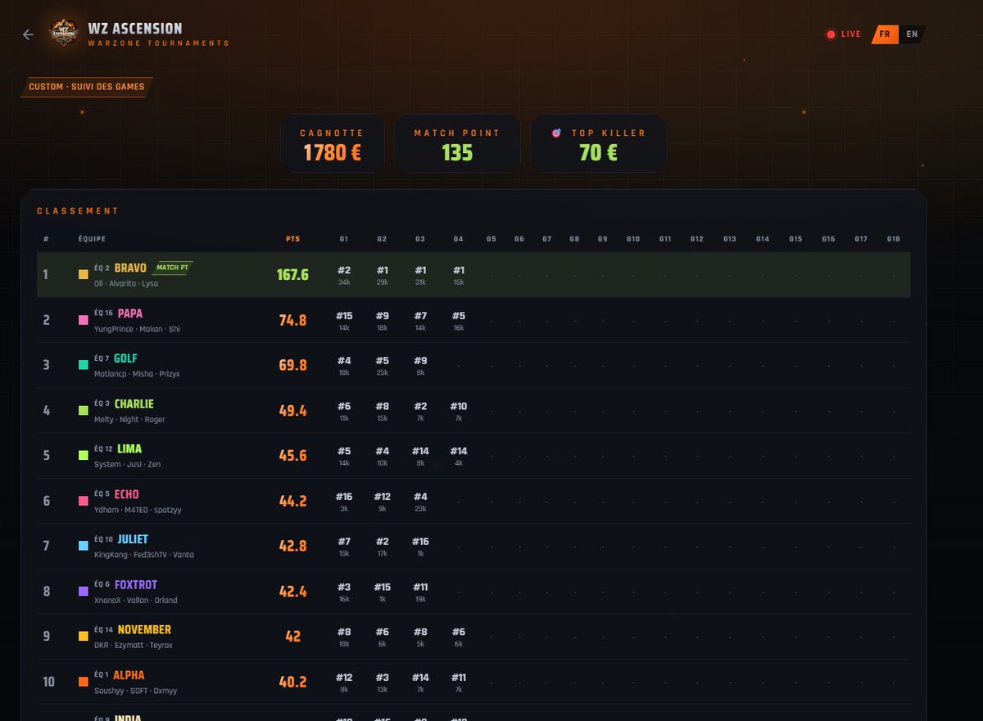Select team name JULIET

click(x=133, y=539)
